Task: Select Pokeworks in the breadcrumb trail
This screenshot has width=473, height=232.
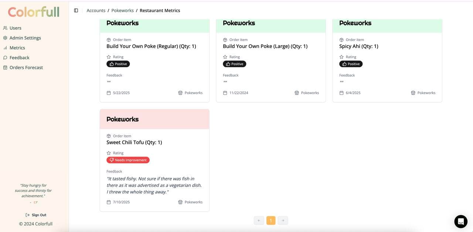Action: click(122, 10)
